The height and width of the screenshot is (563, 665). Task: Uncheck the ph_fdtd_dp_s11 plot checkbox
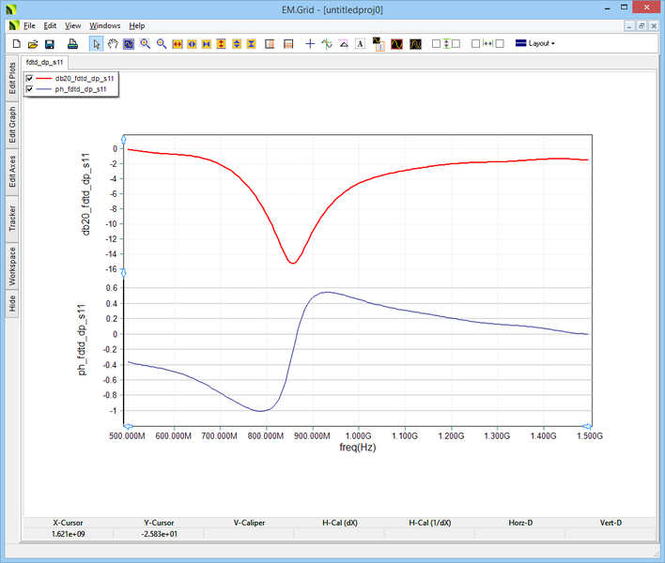coord(30,89)
